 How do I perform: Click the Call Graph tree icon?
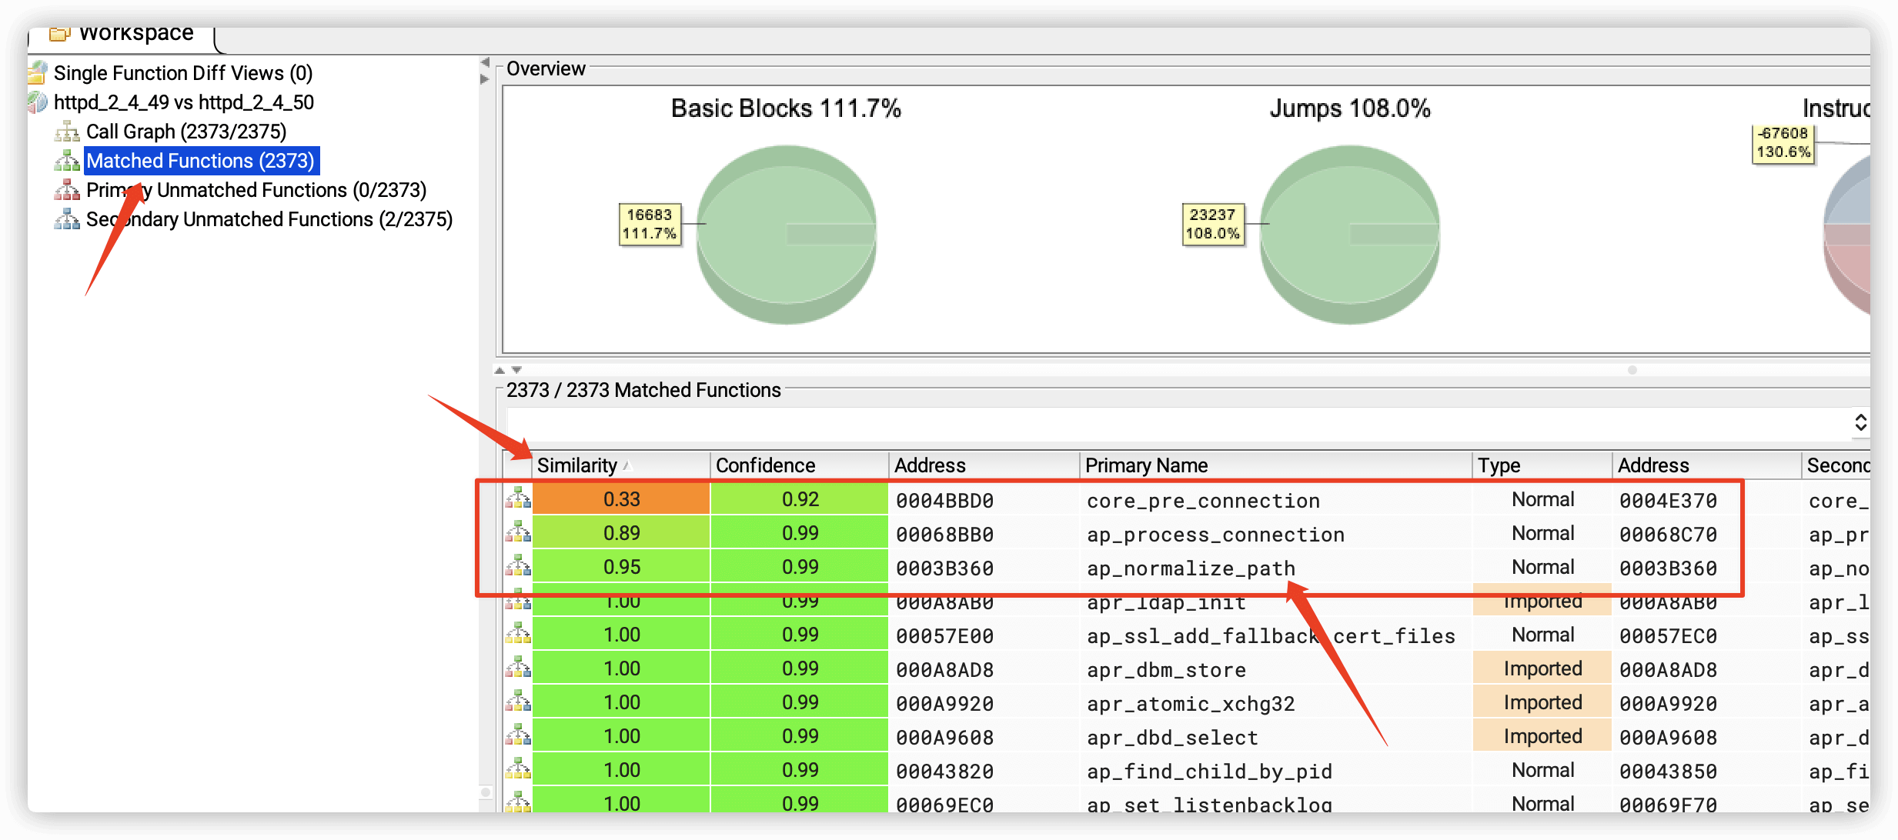coord(67,132)
